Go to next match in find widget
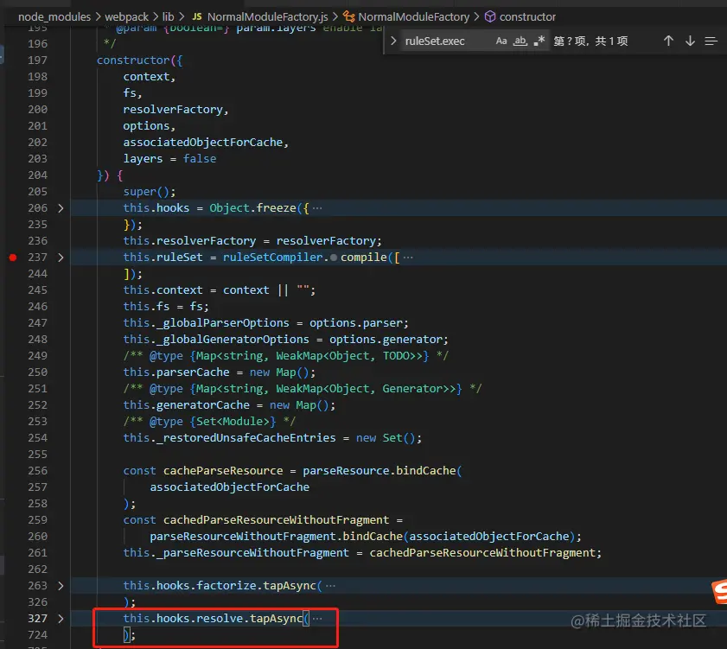This screenshot has height=649, width=727. point(690,41)
